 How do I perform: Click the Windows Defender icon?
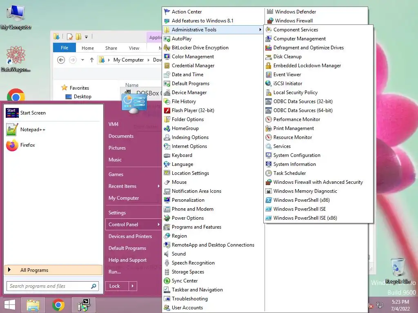click(270, 12)
